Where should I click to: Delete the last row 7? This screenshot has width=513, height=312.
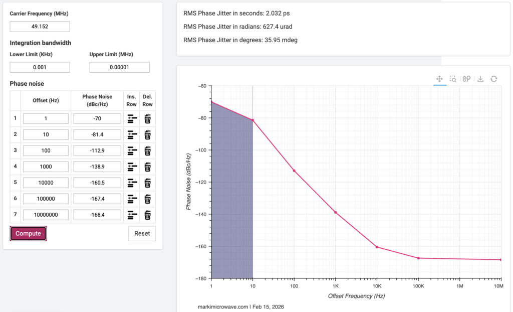point(148,215)
